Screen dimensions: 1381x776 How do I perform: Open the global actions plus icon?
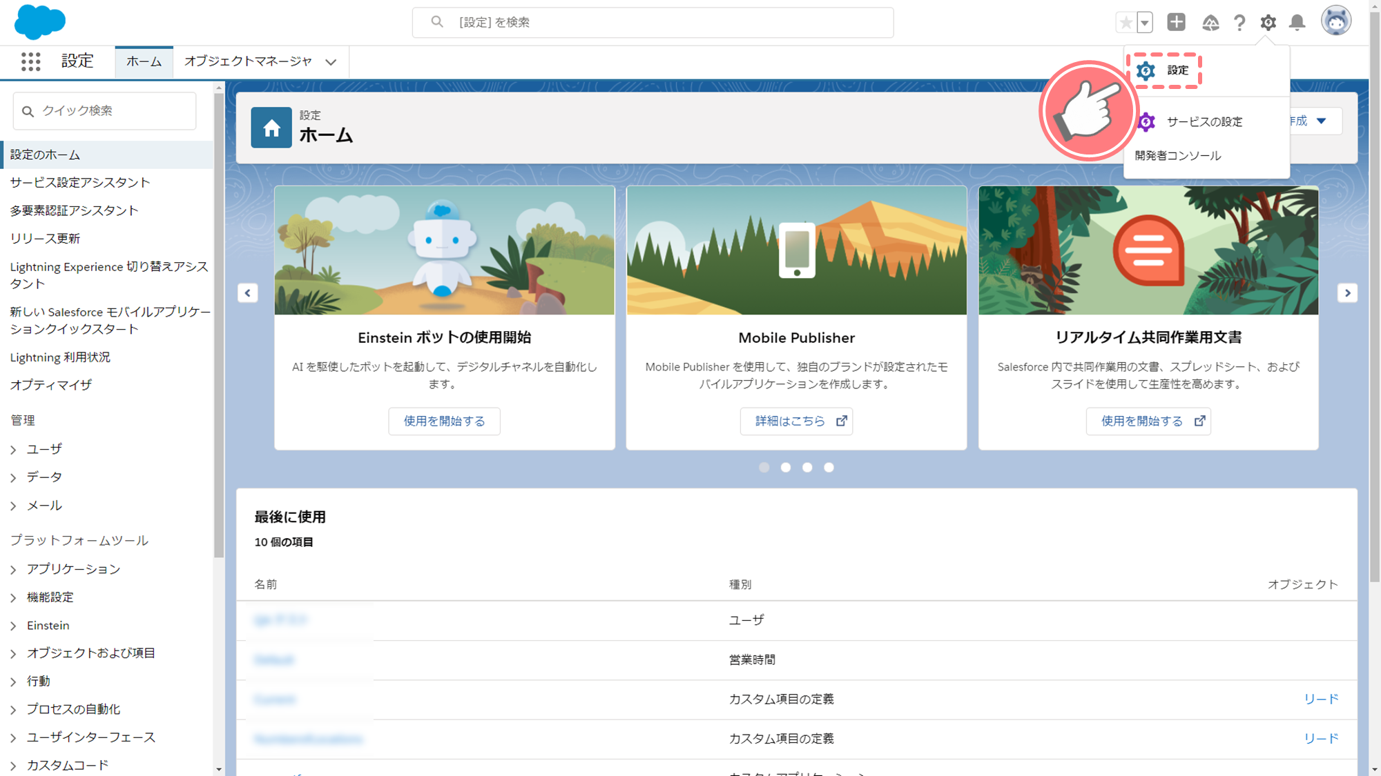coord(1177,22)
